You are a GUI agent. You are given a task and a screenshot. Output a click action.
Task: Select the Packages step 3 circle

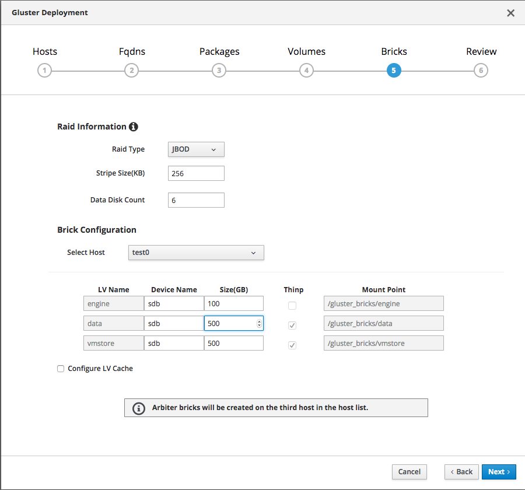click(x=219, y=71)
